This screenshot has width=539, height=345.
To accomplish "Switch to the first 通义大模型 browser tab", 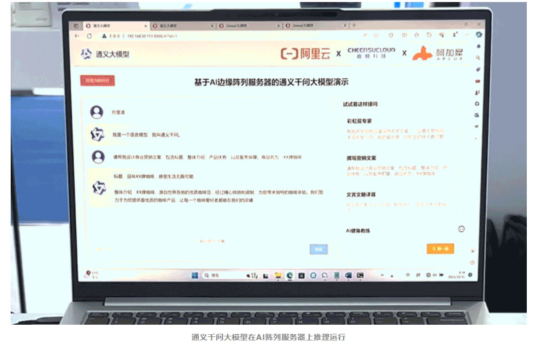I will [x=115, y=26].
